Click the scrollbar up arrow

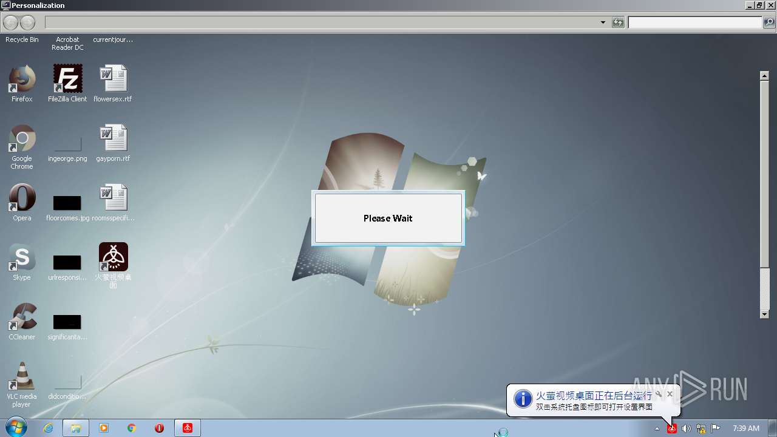click(765, 75)
